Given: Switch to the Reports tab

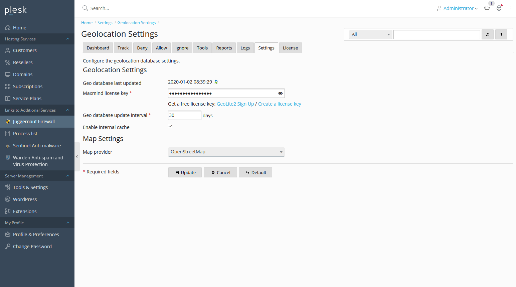Looking at the screenshot, I should [224, 48].
